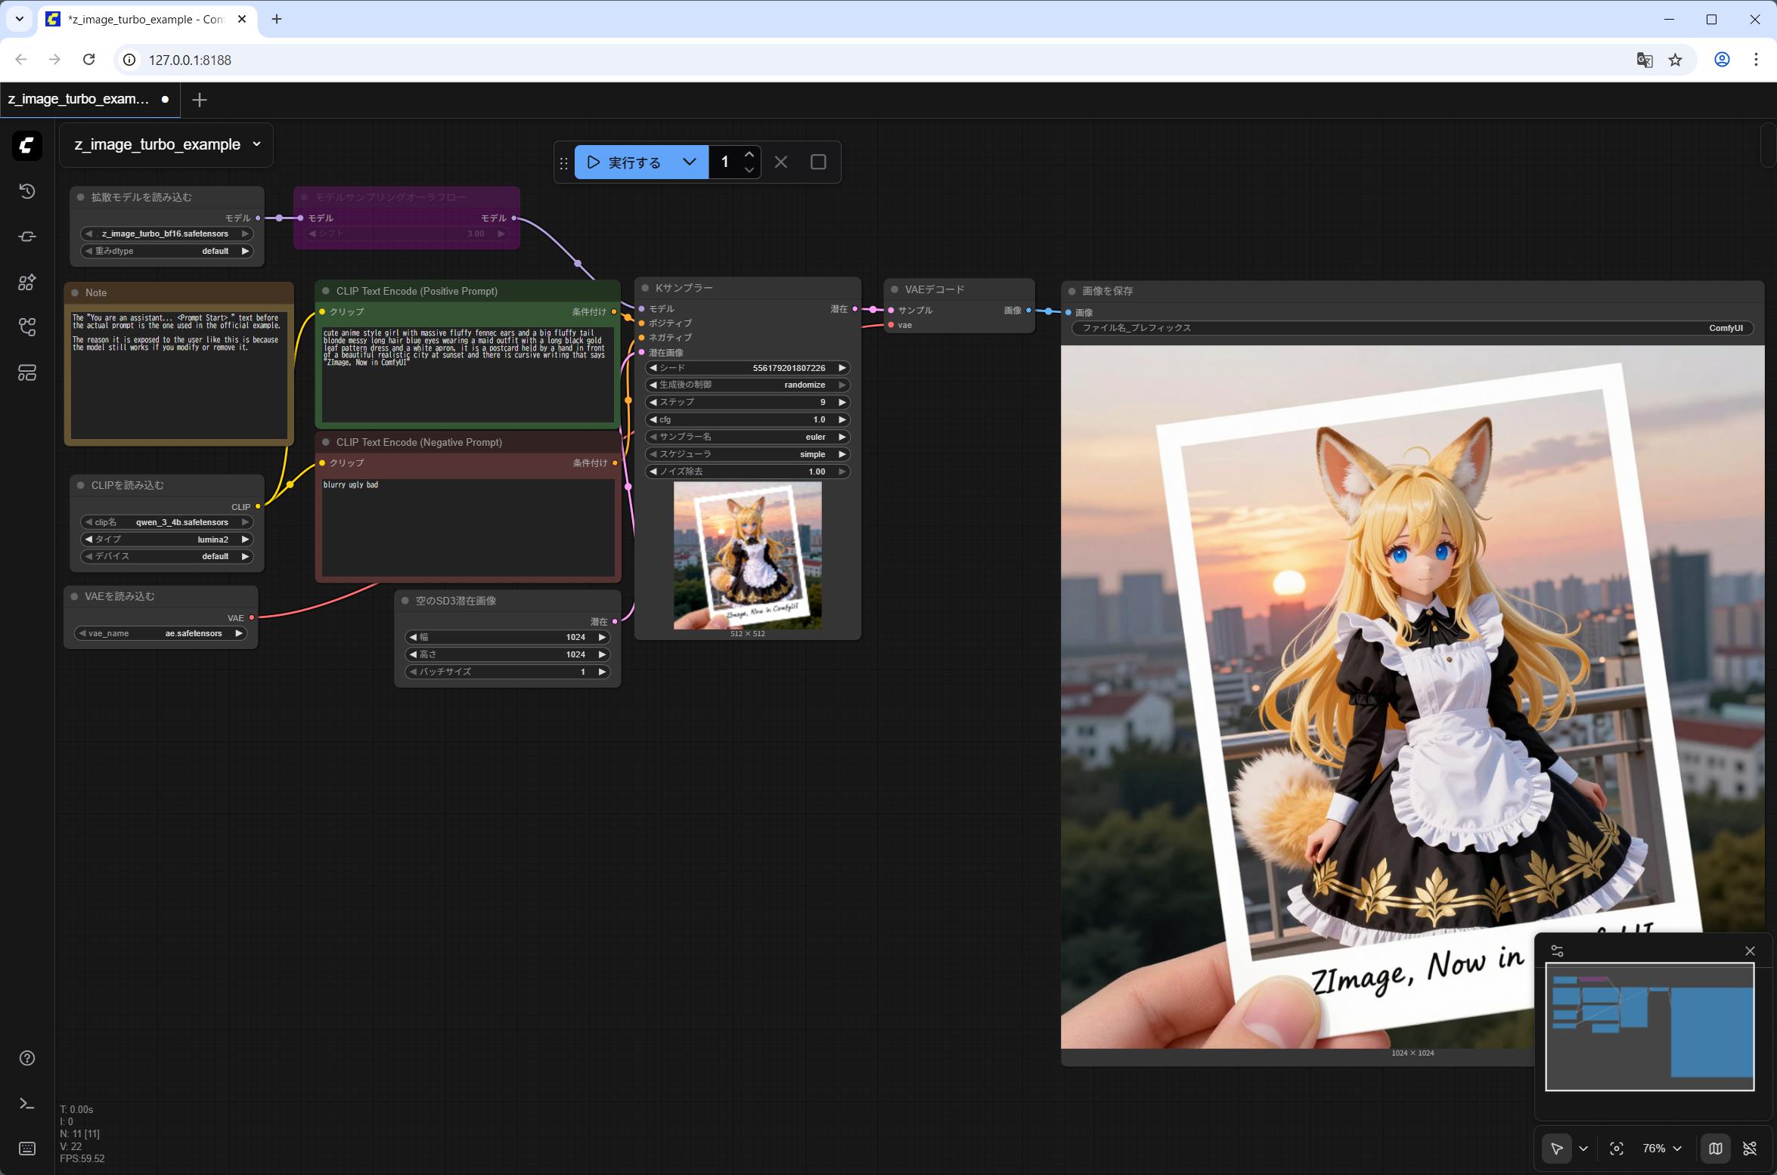Collapse the KSampler node via dot
This screenshot has height=1175, width=1777.
[645, 288]
